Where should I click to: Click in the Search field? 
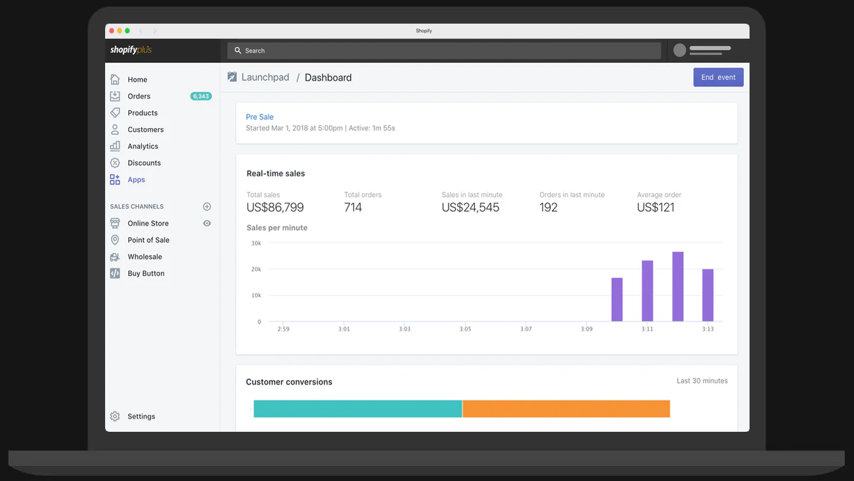point(443,51)
